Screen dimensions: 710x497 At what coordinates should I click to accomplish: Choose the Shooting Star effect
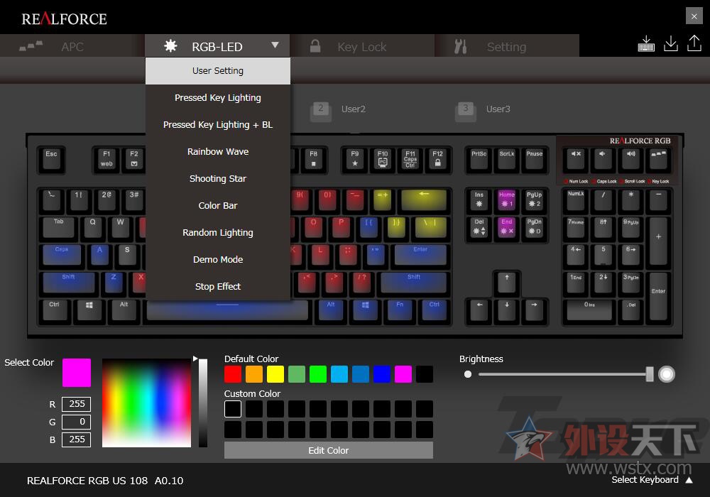pos(218,178)
